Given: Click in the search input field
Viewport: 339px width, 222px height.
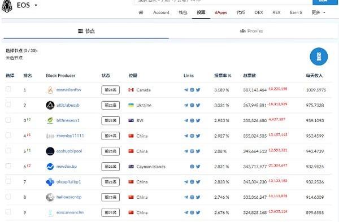Looking at the screenshot, I should [223, 2].
